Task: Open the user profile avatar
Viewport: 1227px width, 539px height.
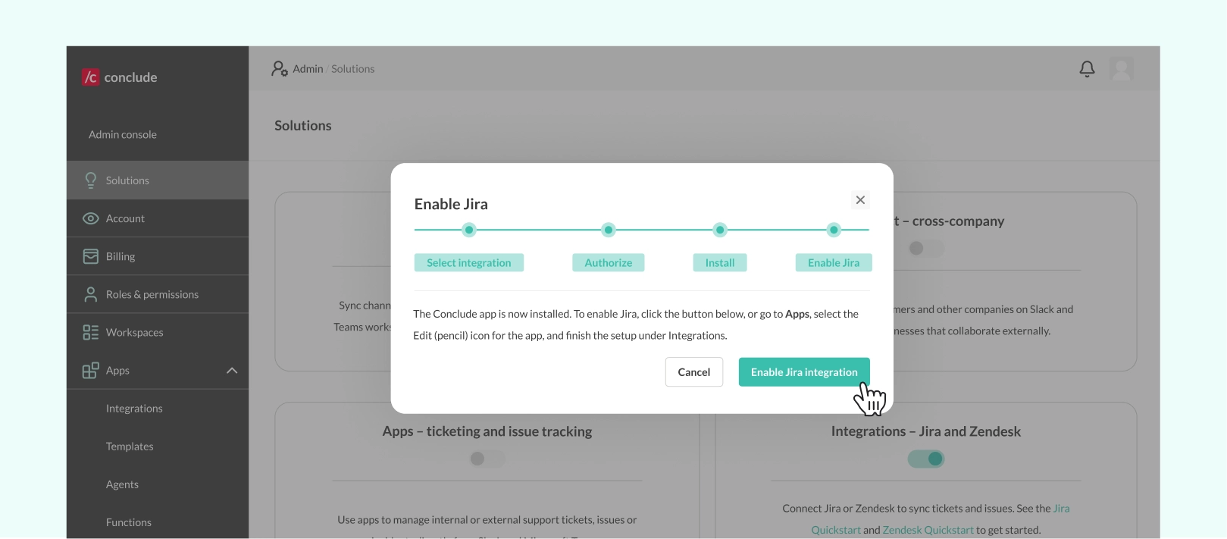Action: click(1122, 69)
